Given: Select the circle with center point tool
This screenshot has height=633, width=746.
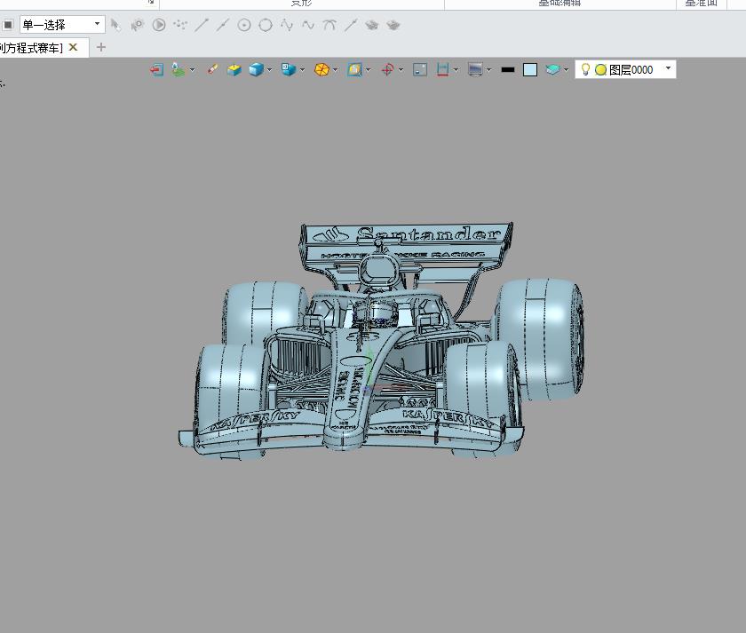Looking at the screenshot, I should point(243,25).
